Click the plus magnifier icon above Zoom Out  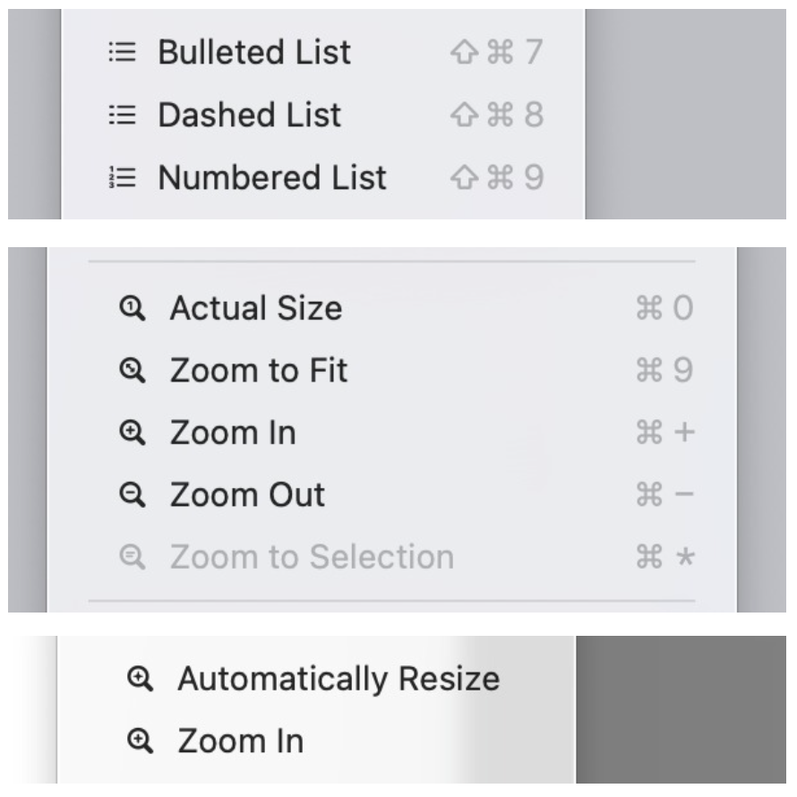point(132,433)
